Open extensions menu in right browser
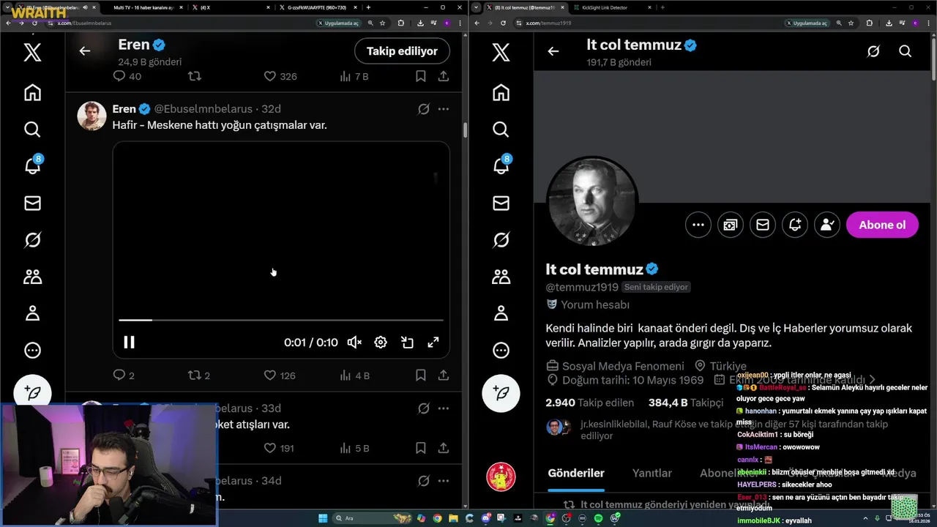Image resolution: width=937 pixels, height=527 pixels. (x=870, y=23)
